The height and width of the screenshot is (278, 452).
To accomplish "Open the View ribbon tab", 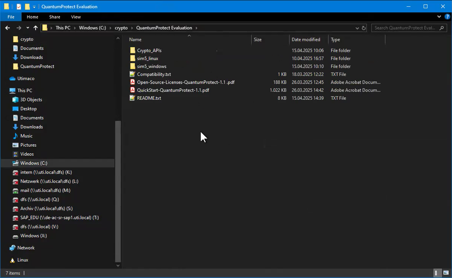I will 76,17.
